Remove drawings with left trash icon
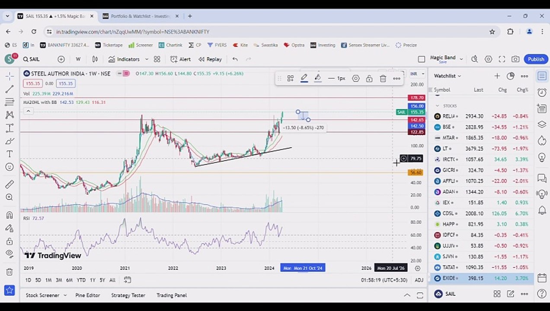The height and width of the screenshot is (311, 550). click(x=9, y=272)
